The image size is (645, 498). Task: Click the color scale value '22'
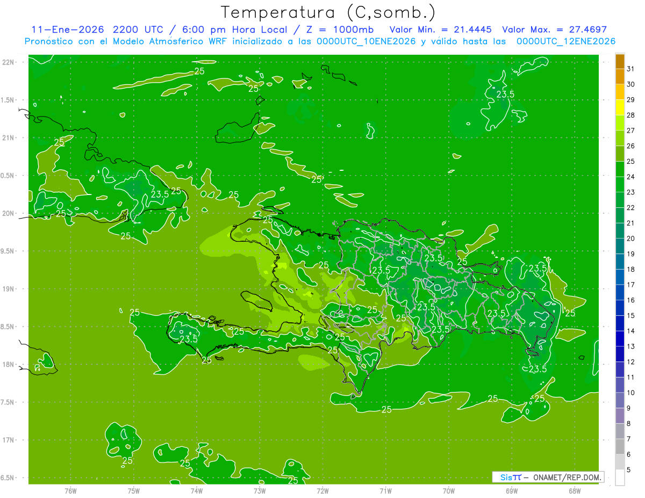pyautogui.click(x=631, y=208)
